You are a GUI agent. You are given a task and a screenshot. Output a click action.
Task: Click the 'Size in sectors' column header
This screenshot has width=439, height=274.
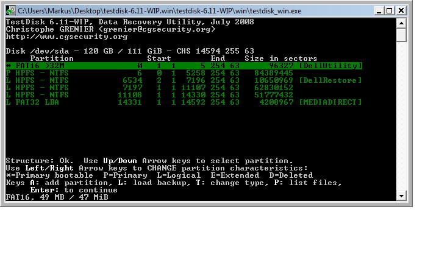[x=281, y=58]
